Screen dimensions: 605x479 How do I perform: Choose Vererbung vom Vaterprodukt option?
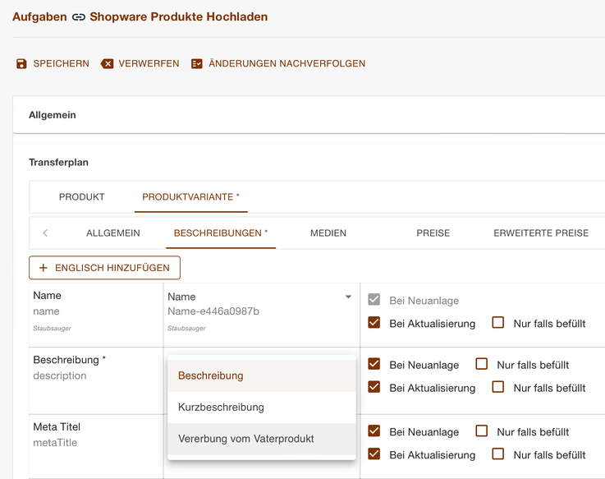point(262,439)
